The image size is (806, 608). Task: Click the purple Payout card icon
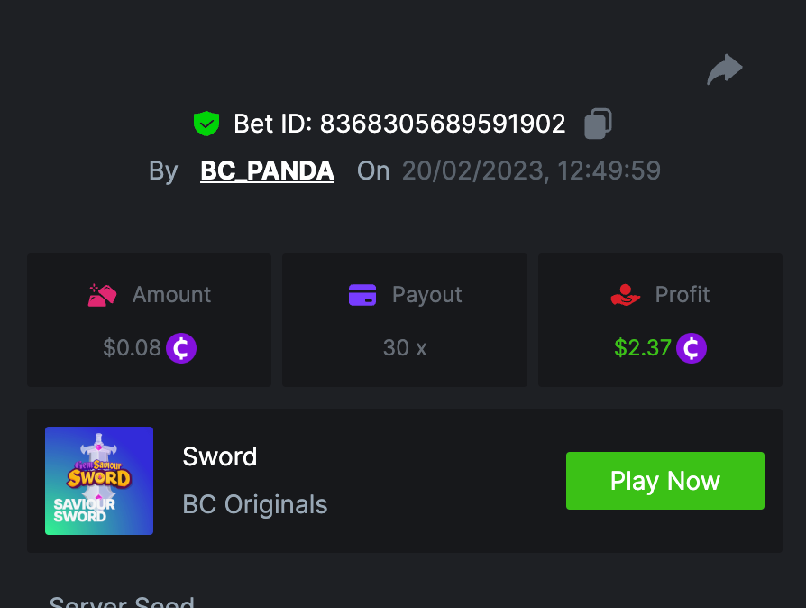coord(362,295)
